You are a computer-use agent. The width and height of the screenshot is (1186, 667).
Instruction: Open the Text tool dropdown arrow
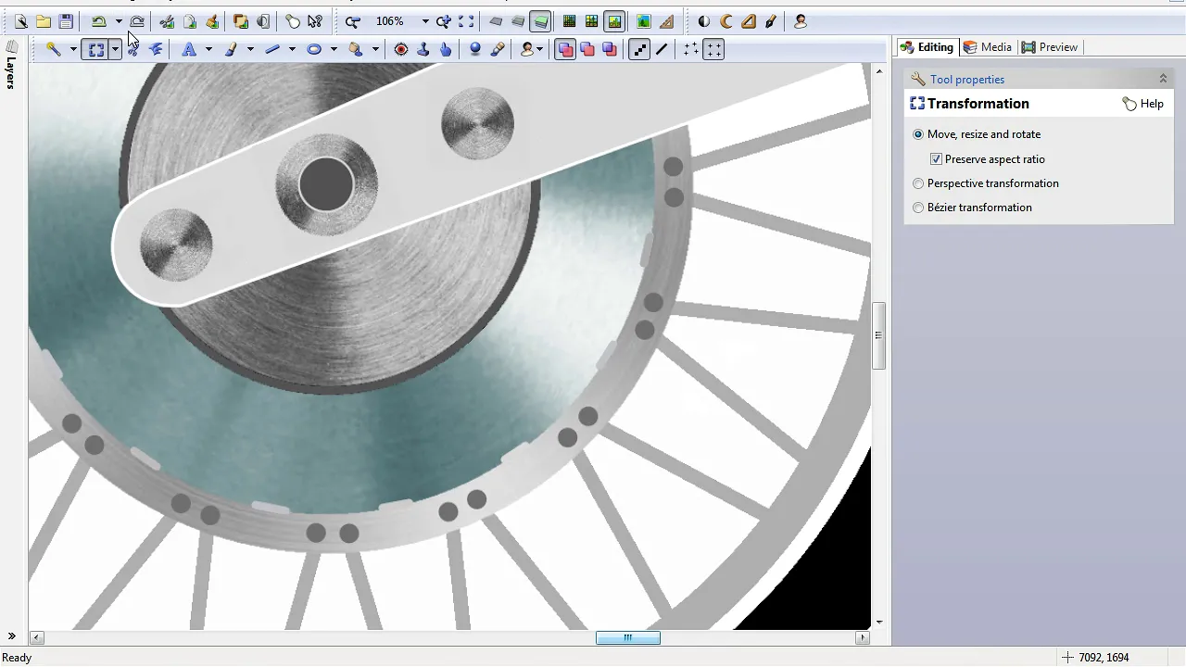pos(208,49)
